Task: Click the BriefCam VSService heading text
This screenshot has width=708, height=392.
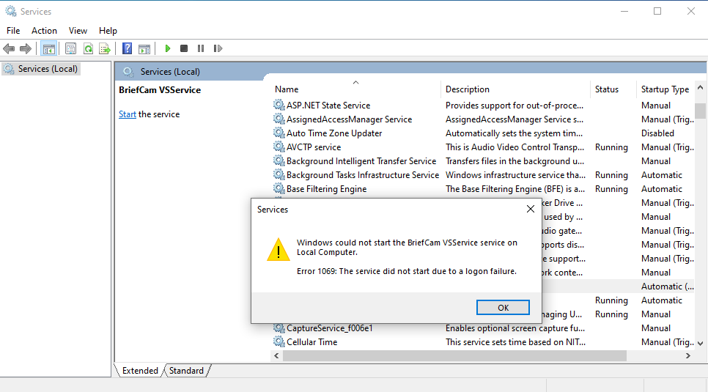Action: [160, 90]
